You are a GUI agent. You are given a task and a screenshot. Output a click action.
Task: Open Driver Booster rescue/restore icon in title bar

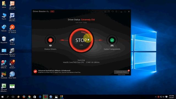pos(105,12)
